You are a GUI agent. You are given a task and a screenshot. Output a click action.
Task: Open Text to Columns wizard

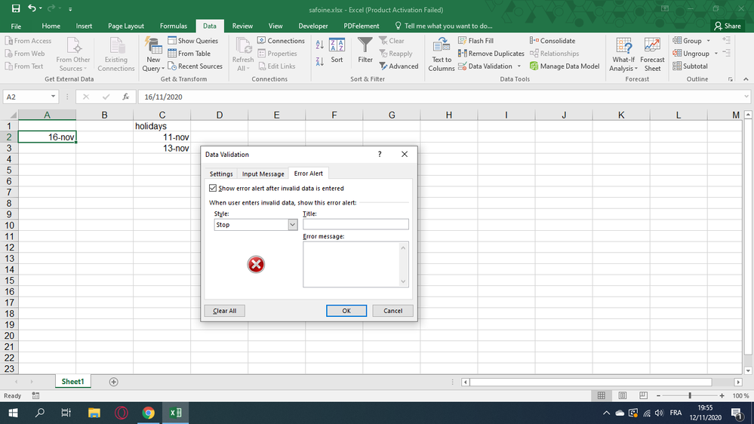[442, 55]
